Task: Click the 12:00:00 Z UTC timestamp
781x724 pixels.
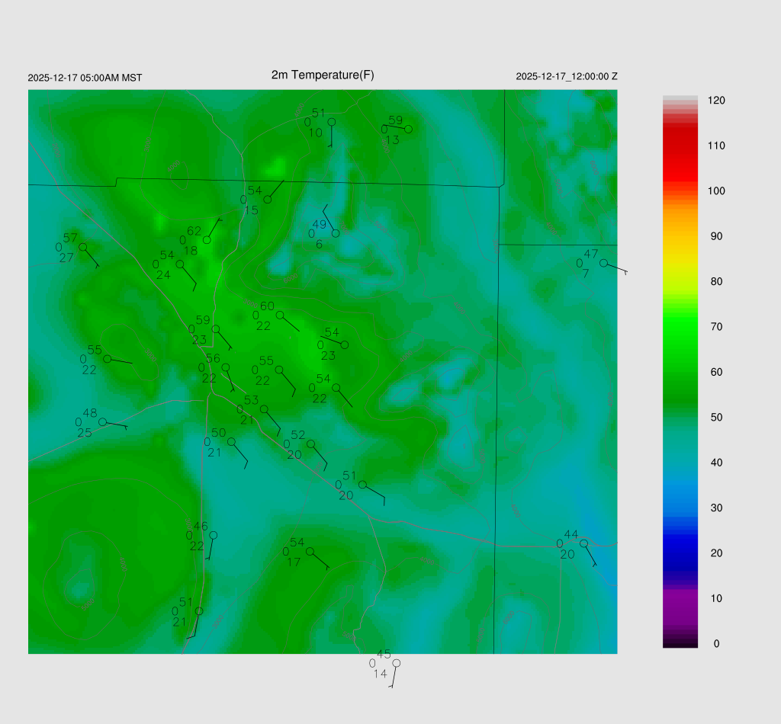Action: pos(567,77)
